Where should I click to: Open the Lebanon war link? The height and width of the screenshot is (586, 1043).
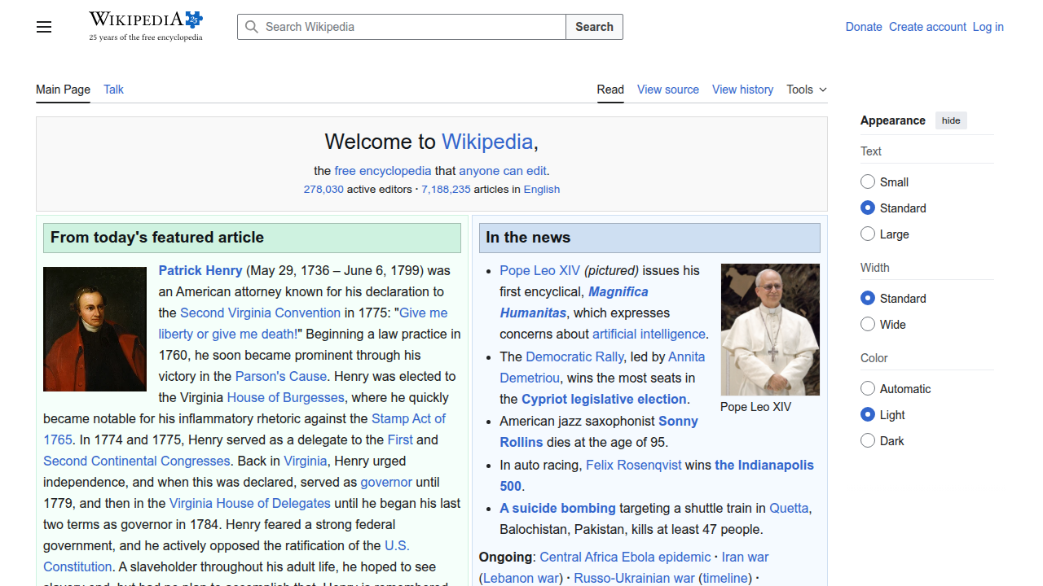521,578
